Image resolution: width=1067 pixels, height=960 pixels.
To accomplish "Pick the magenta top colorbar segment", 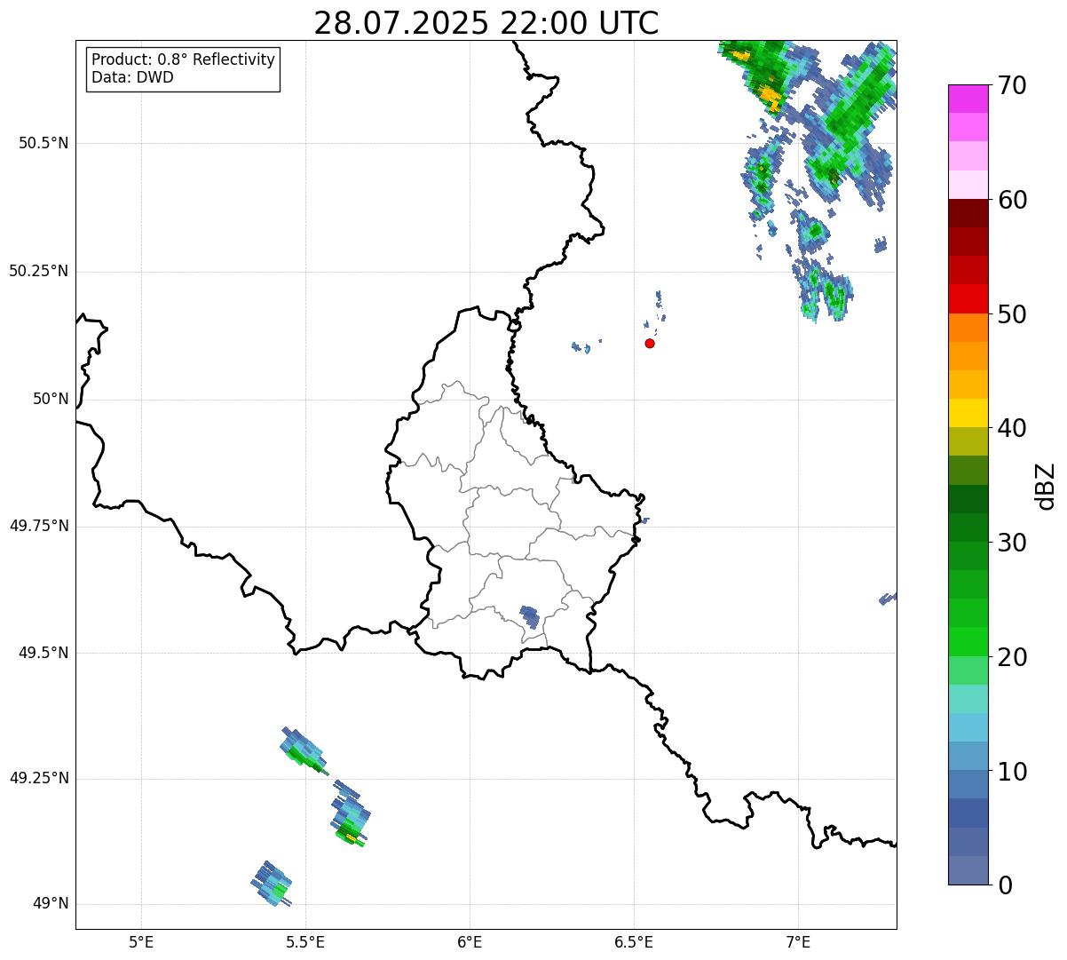I will [968, 99].
